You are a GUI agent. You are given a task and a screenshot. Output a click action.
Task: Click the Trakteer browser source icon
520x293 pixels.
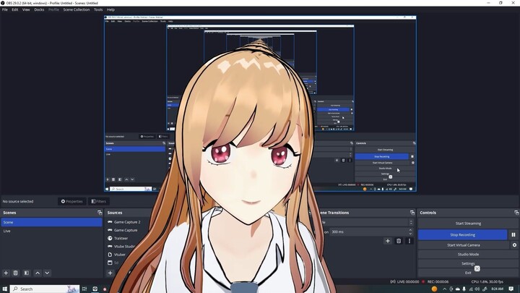[x=110, y=238]
